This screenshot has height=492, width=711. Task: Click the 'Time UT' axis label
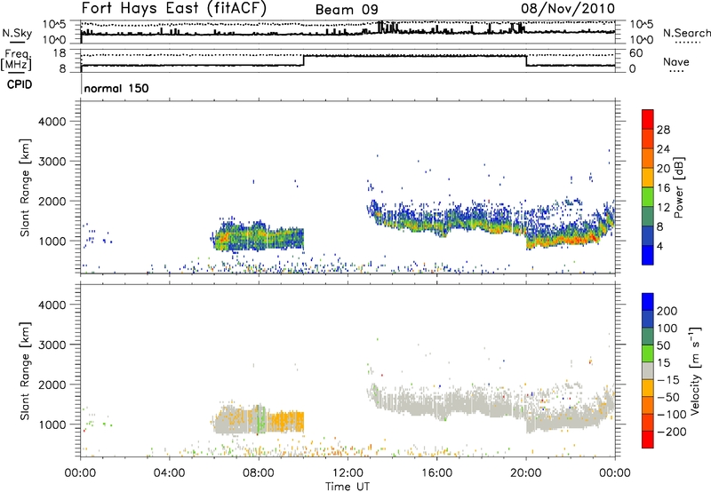348,487
